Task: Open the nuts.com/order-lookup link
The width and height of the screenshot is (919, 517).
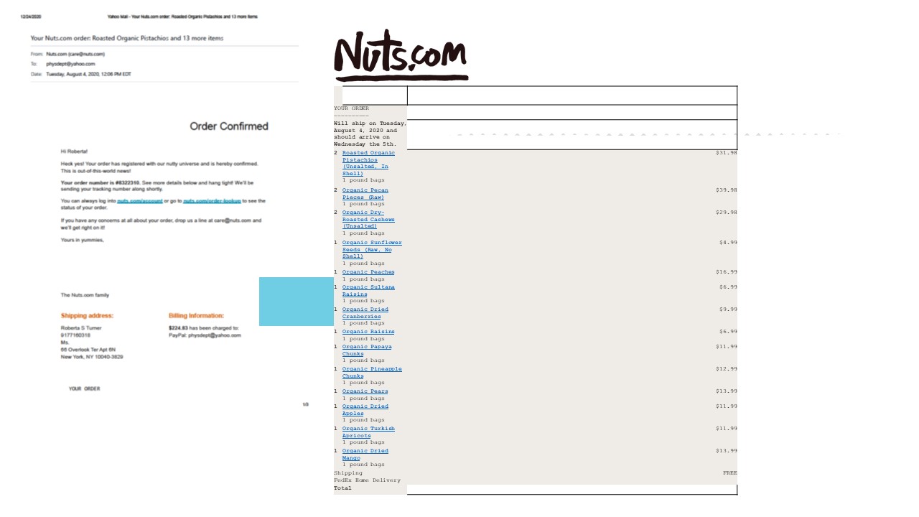Action: point(214,201)
